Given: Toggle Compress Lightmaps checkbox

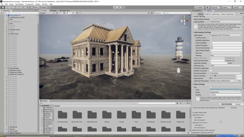Looking at the screenshot, I should click(x=211, y=68).
